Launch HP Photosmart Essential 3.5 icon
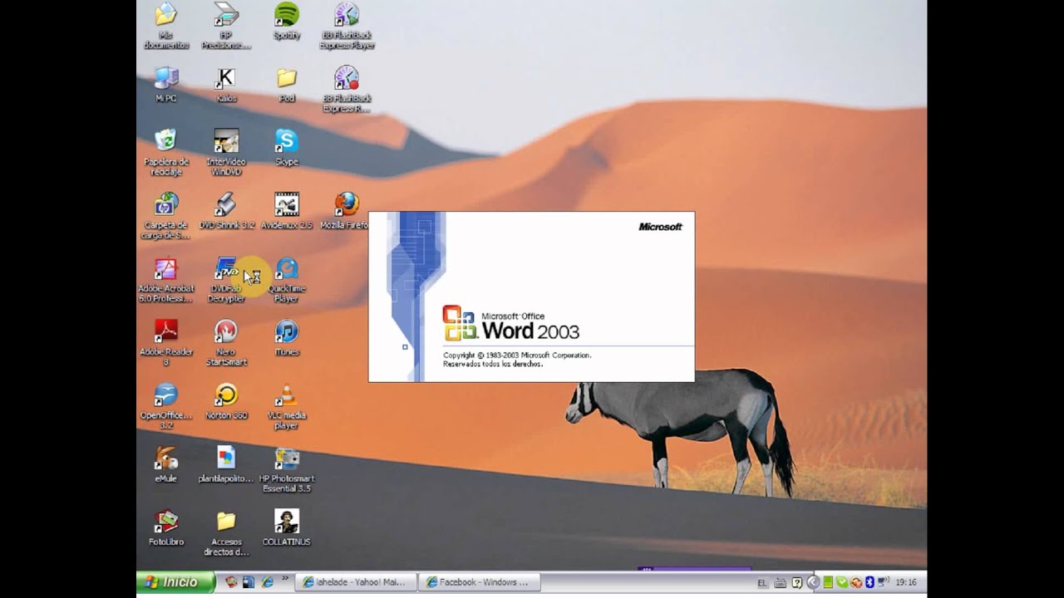 tap(287, 469)
